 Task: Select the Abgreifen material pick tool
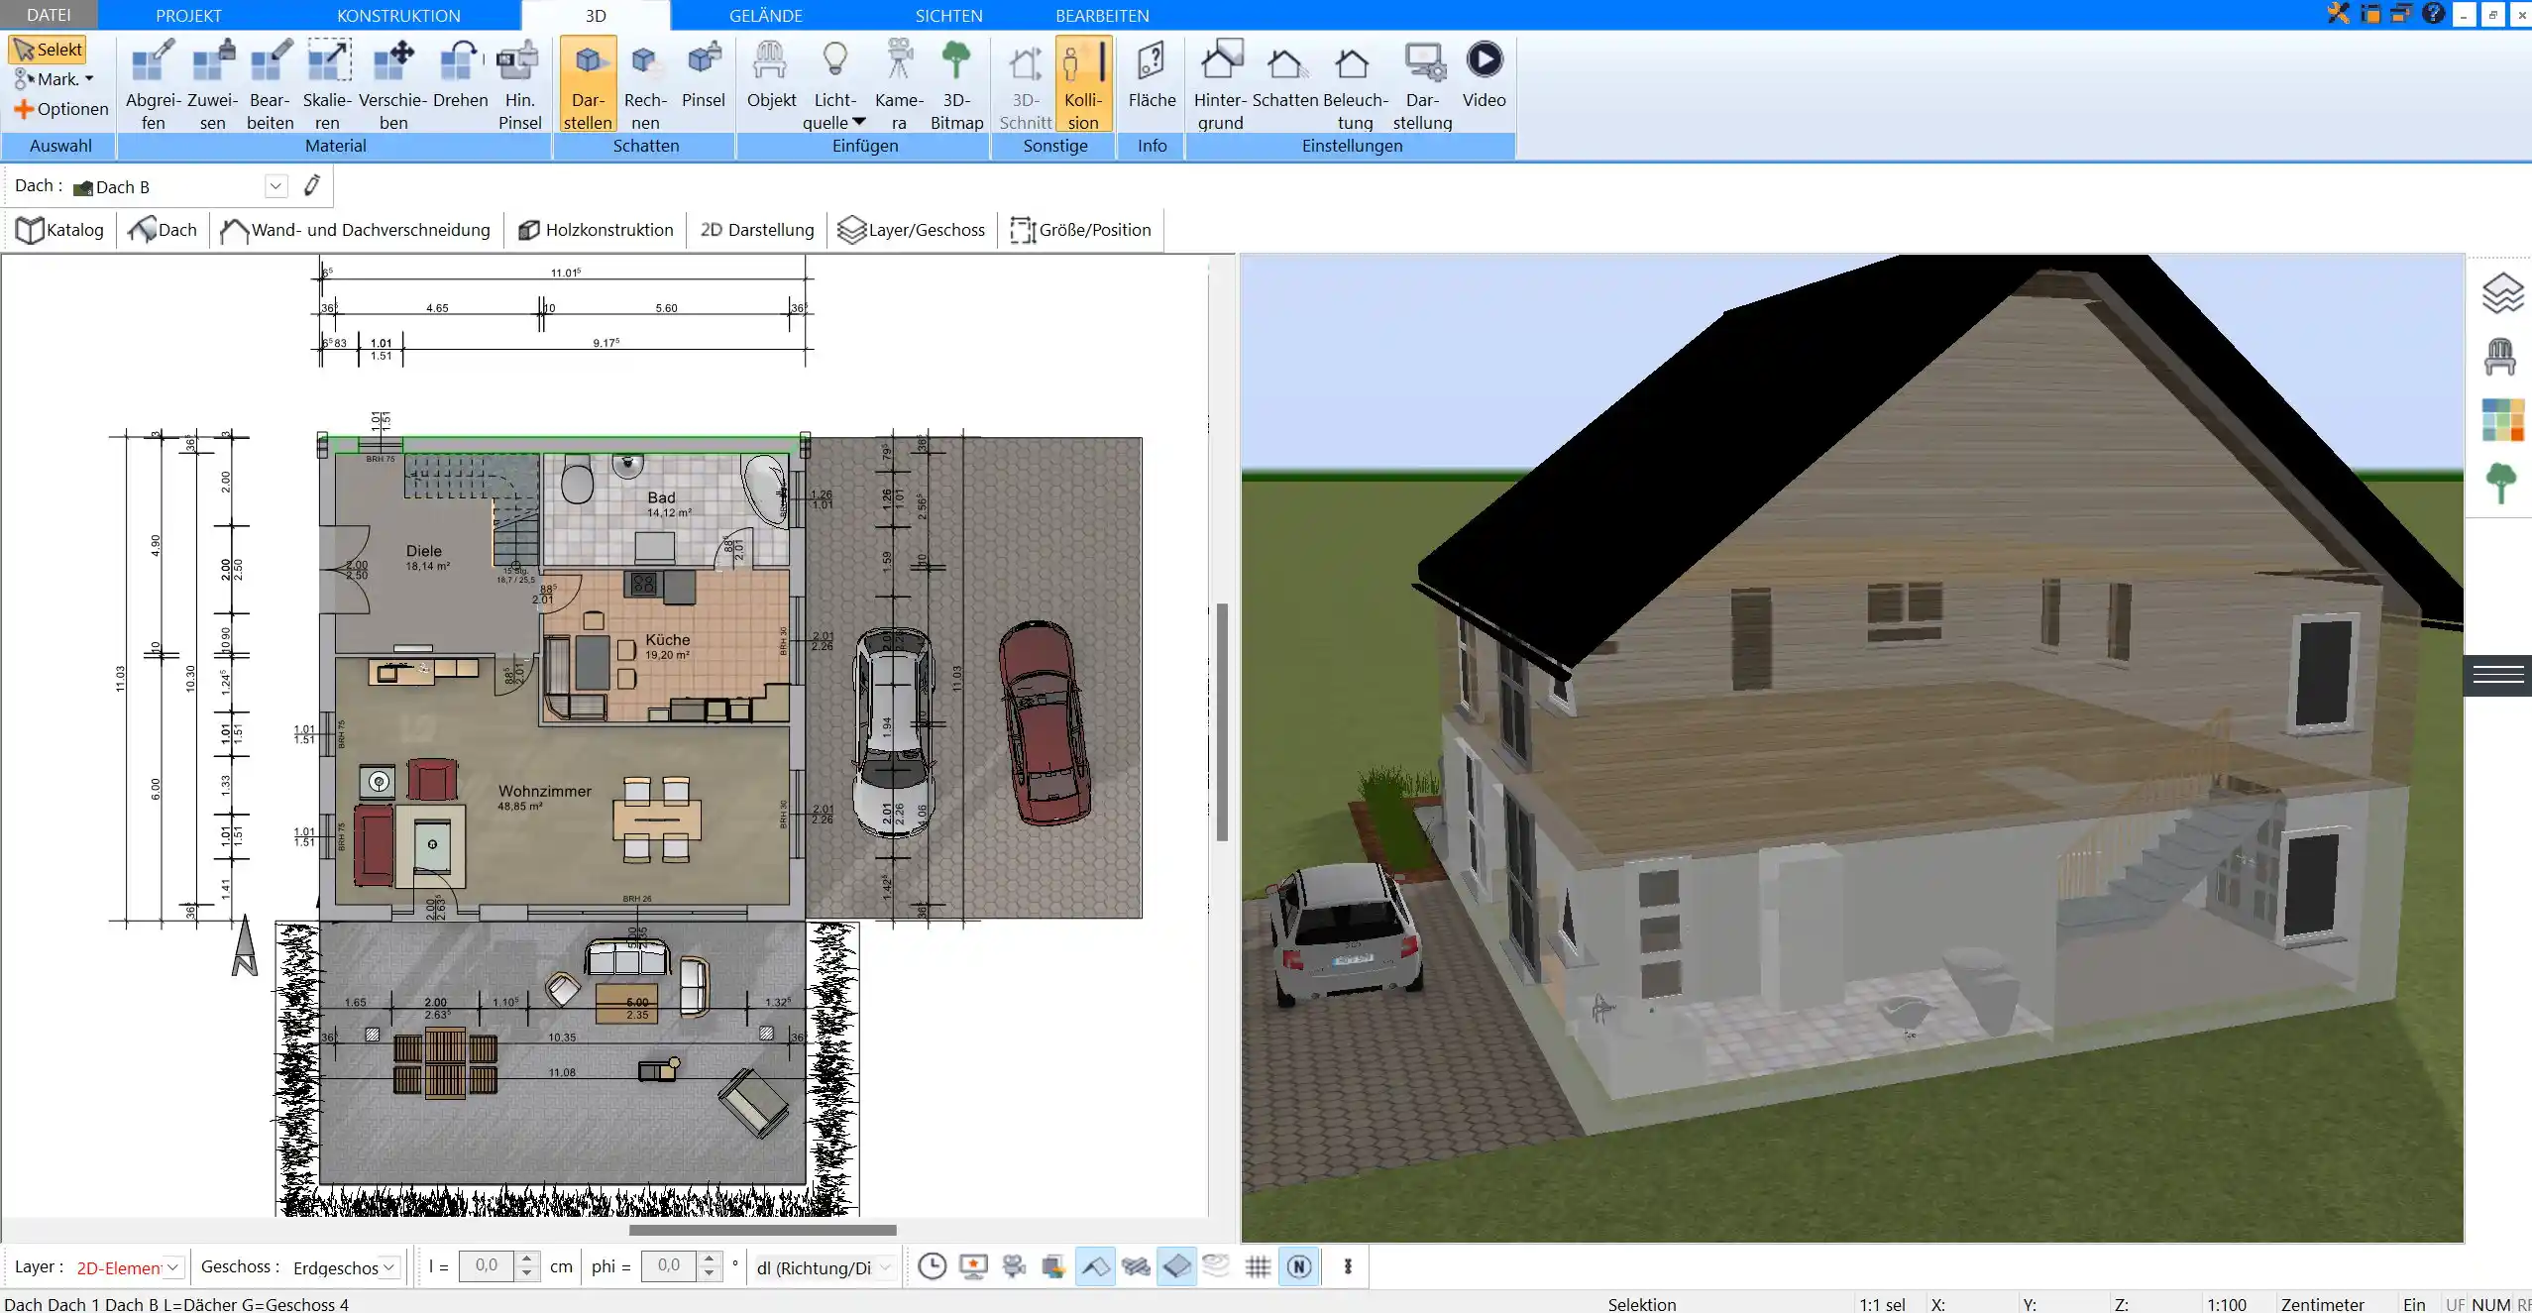154,84
